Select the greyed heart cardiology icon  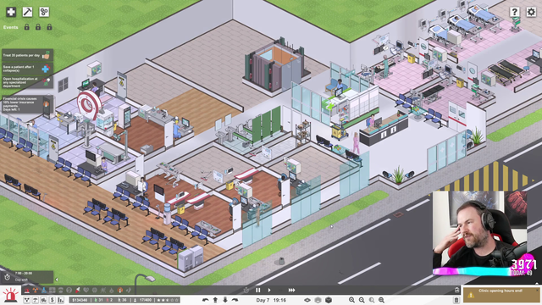(86, 290)
